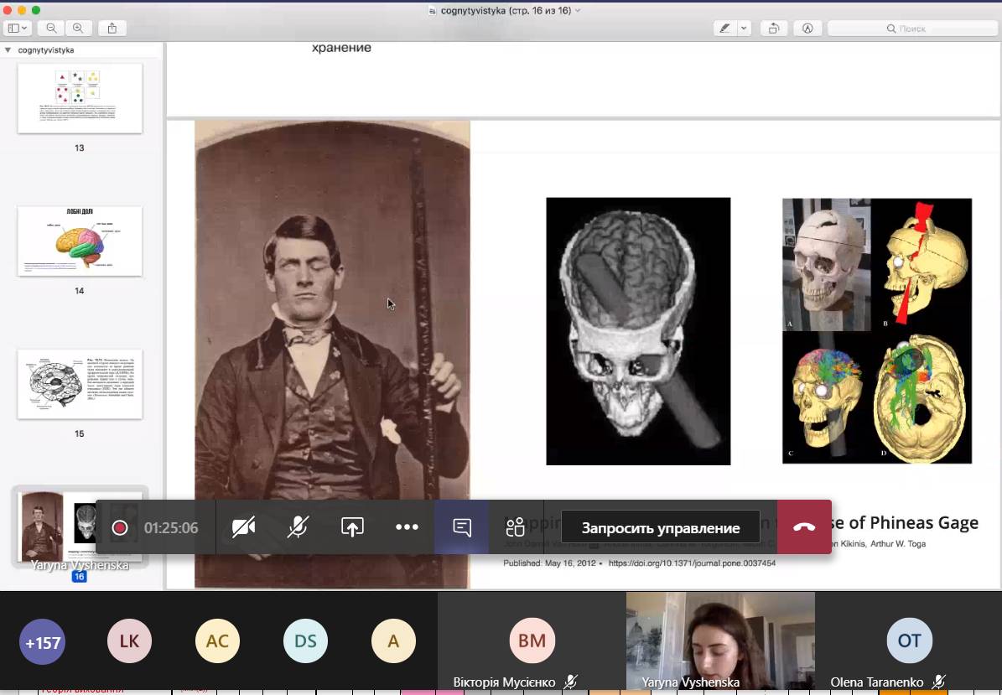Unmute the microphone
Screen dimensions: 1002x695
(298, 527)
